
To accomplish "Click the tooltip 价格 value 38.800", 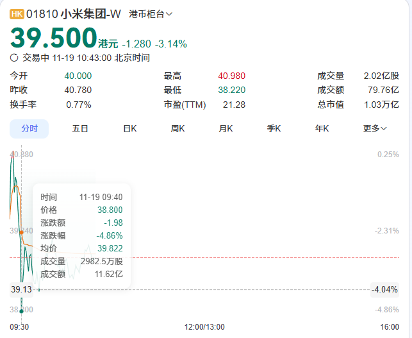I will click(x=110, y=210).
